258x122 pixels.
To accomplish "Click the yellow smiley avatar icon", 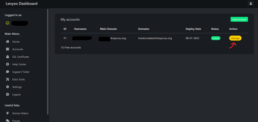I will coord(8,23).
